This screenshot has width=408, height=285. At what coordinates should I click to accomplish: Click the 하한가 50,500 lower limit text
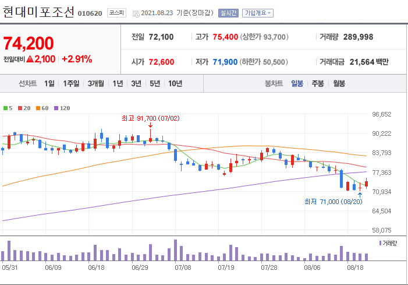[x=264, y=62]
